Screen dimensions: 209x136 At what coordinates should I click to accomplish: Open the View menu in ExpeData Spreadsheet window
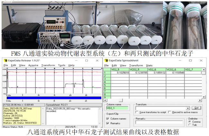click(x=123, y=66)
